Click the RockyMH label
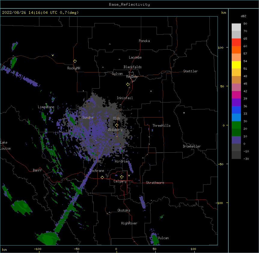Image resolution: width=259 pixels, height=253 pixels. 74,68
